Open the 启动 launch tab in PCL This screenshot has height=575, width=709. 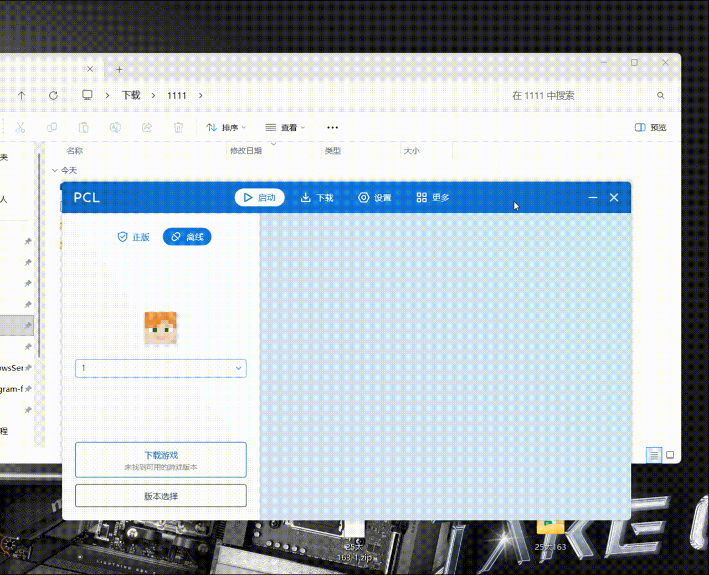[x=259, y=198]
